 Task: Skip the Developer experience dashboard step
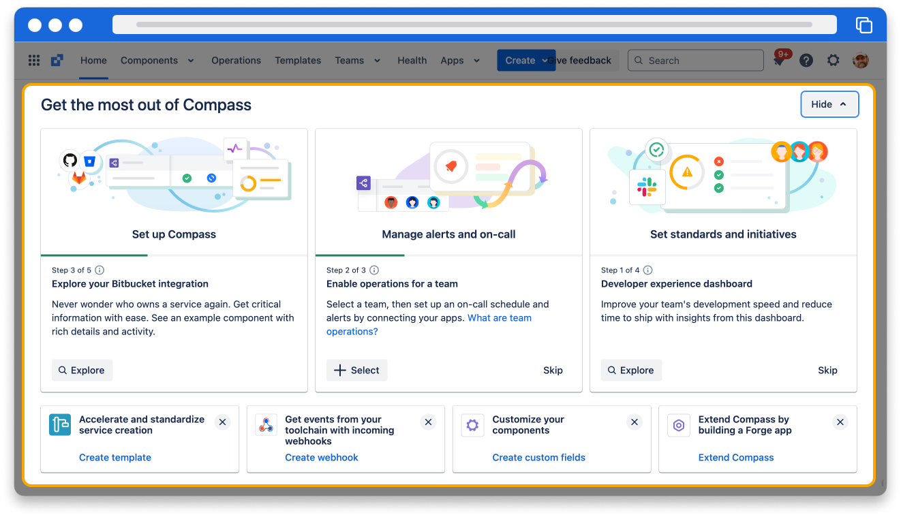pos(827,371)
